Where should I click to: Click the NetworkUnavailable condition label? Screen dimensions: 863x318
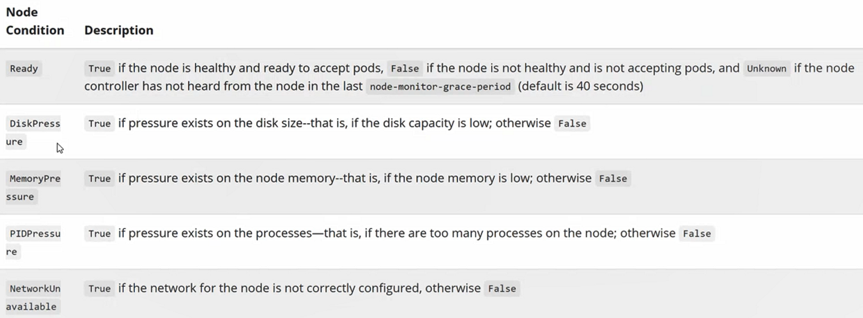pos(33,297)
